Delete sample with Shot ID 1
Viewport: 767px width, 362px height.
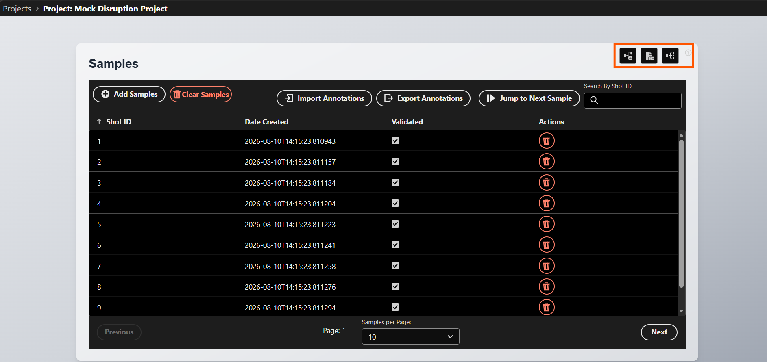547,141
